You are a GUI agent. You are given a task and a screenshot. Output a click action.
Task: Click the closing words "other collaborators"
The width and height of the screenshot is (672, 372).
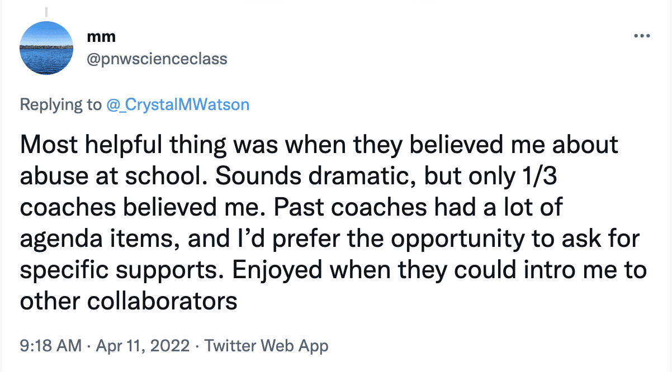[129, 302]
